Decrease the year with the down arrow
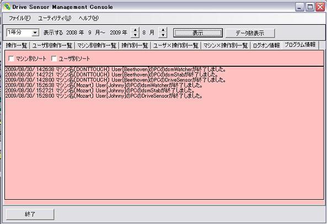The height and width of the screenshot is (224, 327). [135, 35]
